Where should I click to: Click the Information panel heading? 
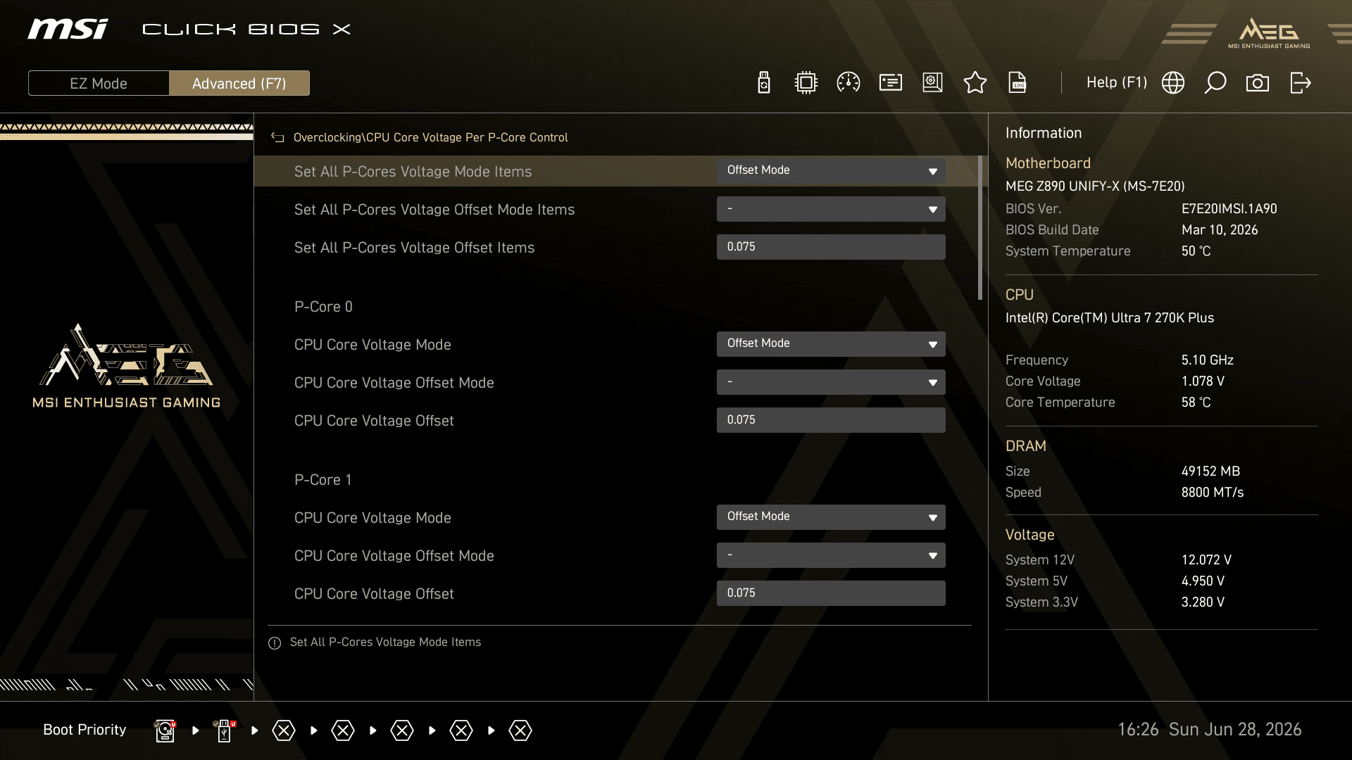[1043, 133]
